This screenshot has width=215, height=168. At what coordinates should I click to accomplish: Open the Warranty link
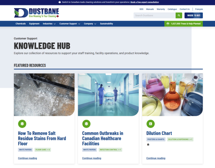point(161,9)
